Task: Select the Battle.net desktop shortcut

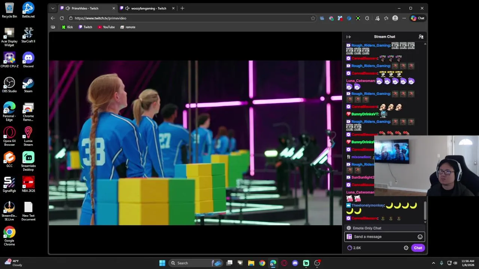Action: click(28, 10)
